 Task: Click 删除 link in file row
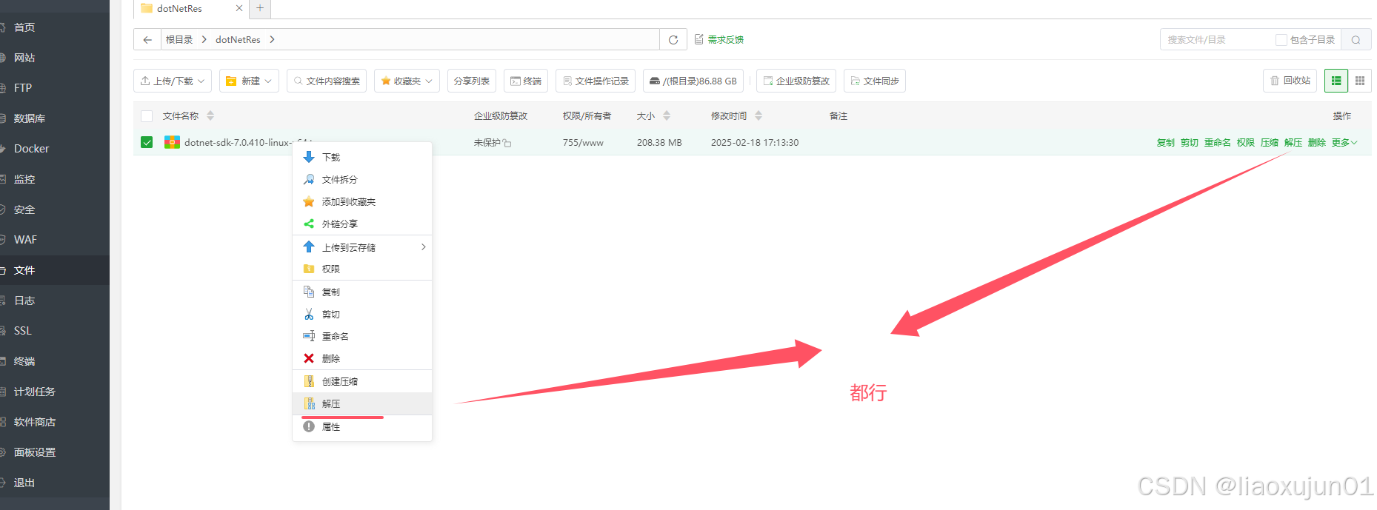(x=1316, y=143)
